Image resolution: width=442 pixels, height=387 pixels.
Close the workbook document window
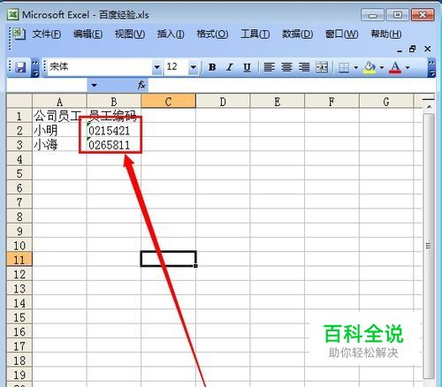tap(427, 49)
